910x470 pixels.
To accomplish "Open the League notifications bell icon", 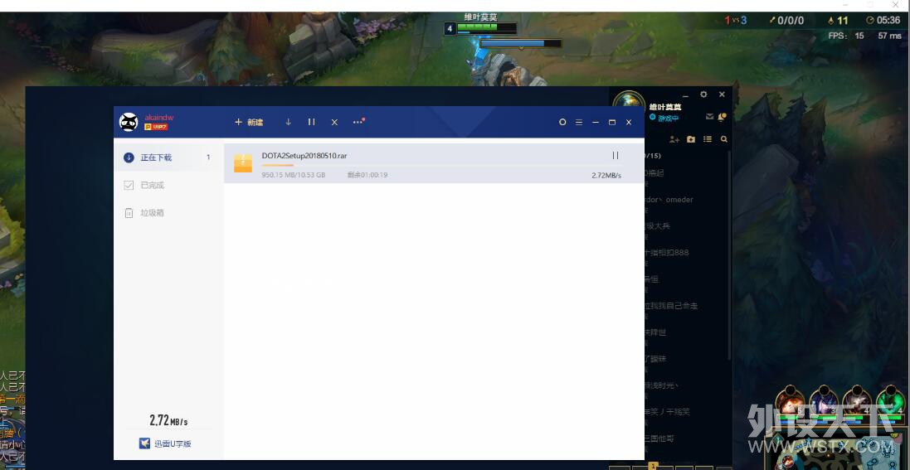I will point(722,117).
